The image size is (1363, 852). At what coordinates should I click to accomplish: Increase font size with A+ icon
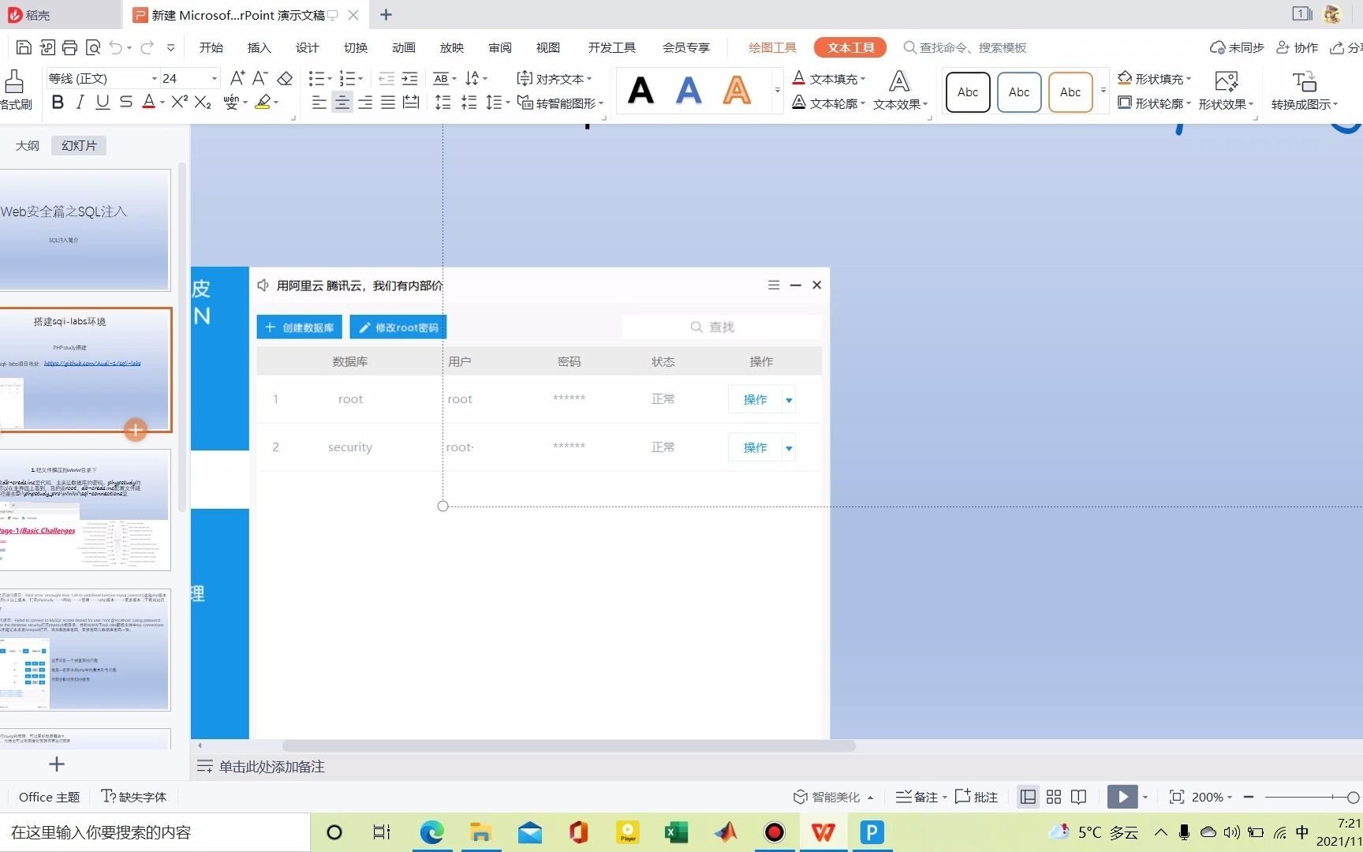237,78
